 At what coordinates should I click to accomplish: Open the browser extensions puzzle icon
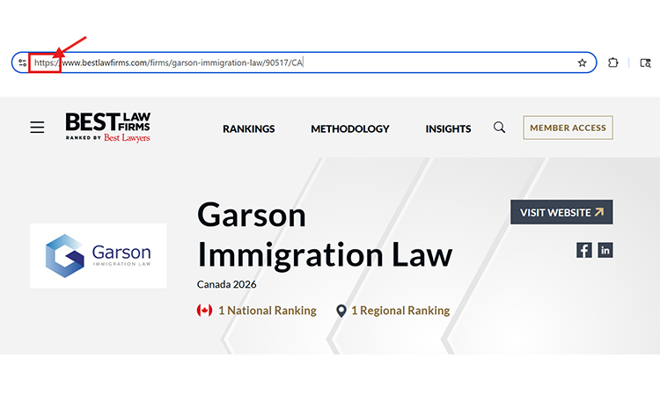(612, 62)
